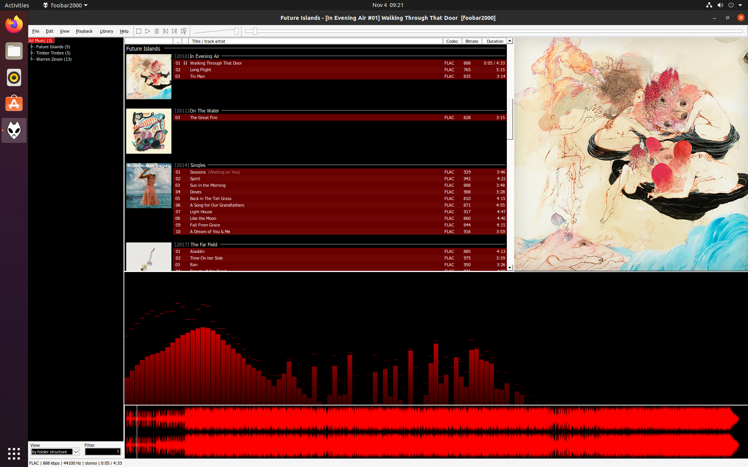Select track Sun in the Morning
The width and height of the screenshot is (748, 467).
340,185
